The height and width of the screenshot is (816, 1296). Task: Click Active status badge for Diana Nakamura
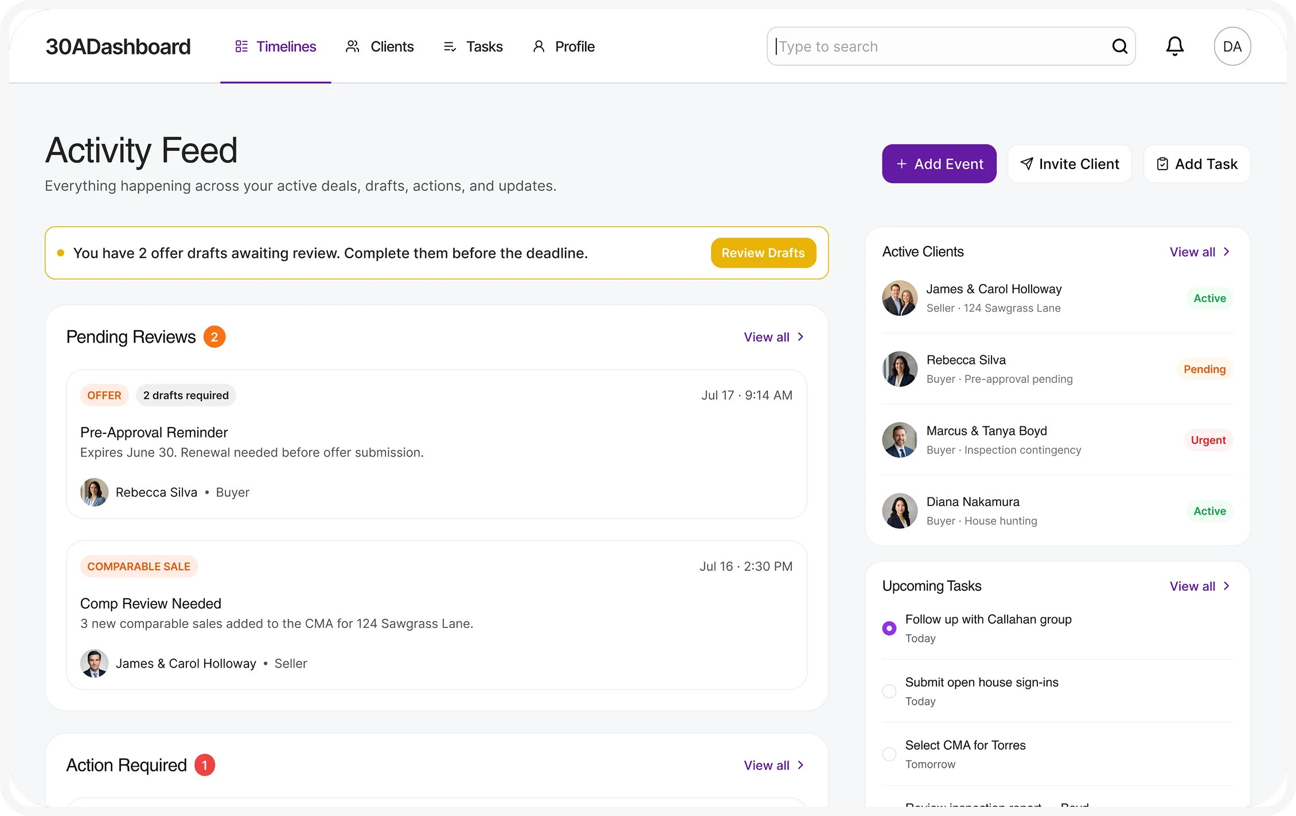coord(1210,511)
